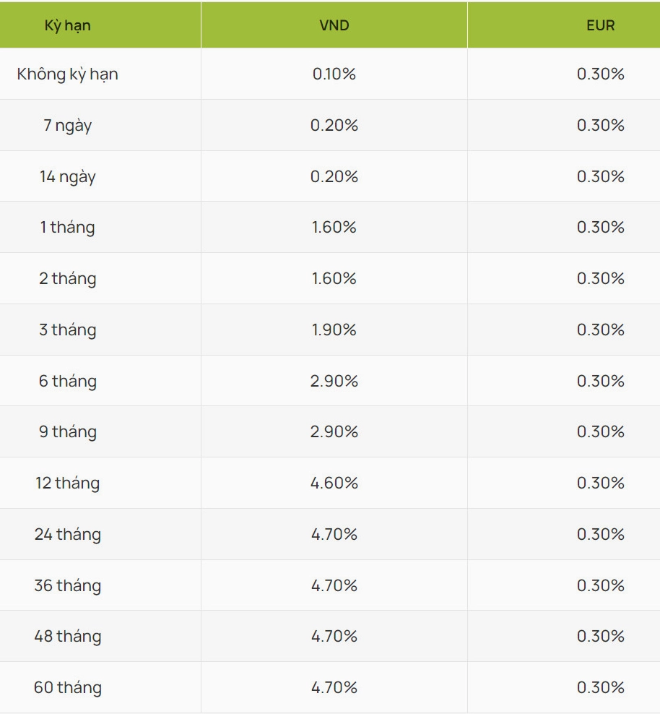Click the 0.10% VND rate cell

coord(334,74)
